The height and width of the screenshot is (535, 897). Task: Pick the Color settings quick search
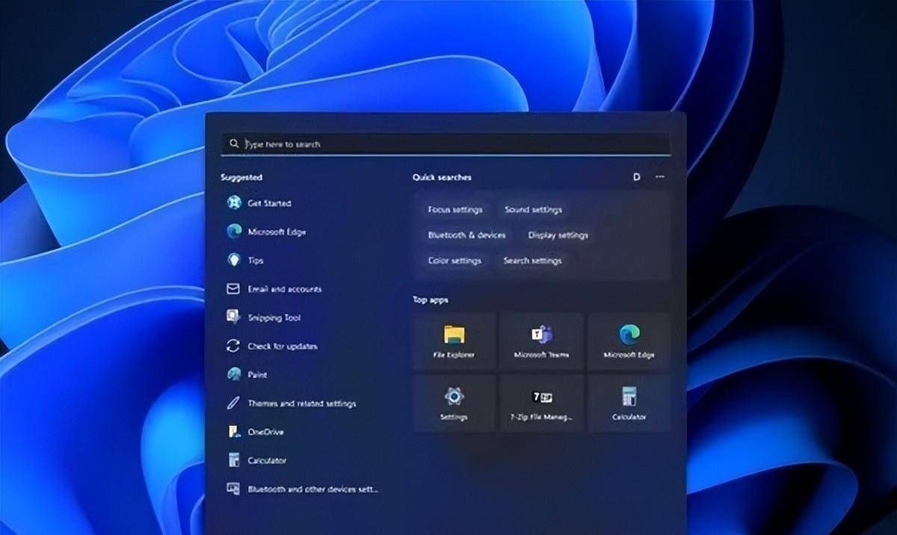[454, 261]
